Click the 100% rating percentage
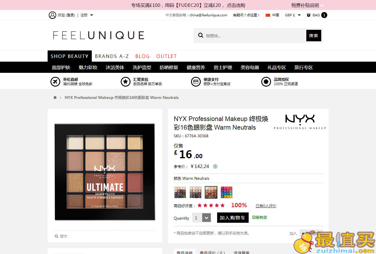Screen dimensions: 376x254 point(239,205)
